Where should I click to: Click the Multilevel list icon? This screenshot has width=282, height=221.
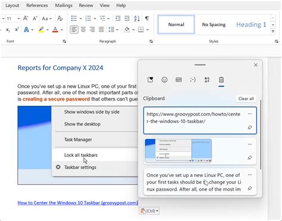click(102, 18)
